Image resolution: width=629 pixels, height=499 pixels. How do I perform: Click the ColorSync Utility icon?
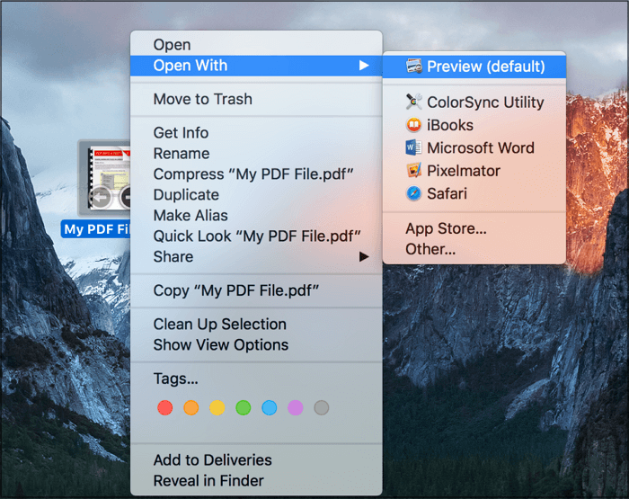(x=413, y=102)
